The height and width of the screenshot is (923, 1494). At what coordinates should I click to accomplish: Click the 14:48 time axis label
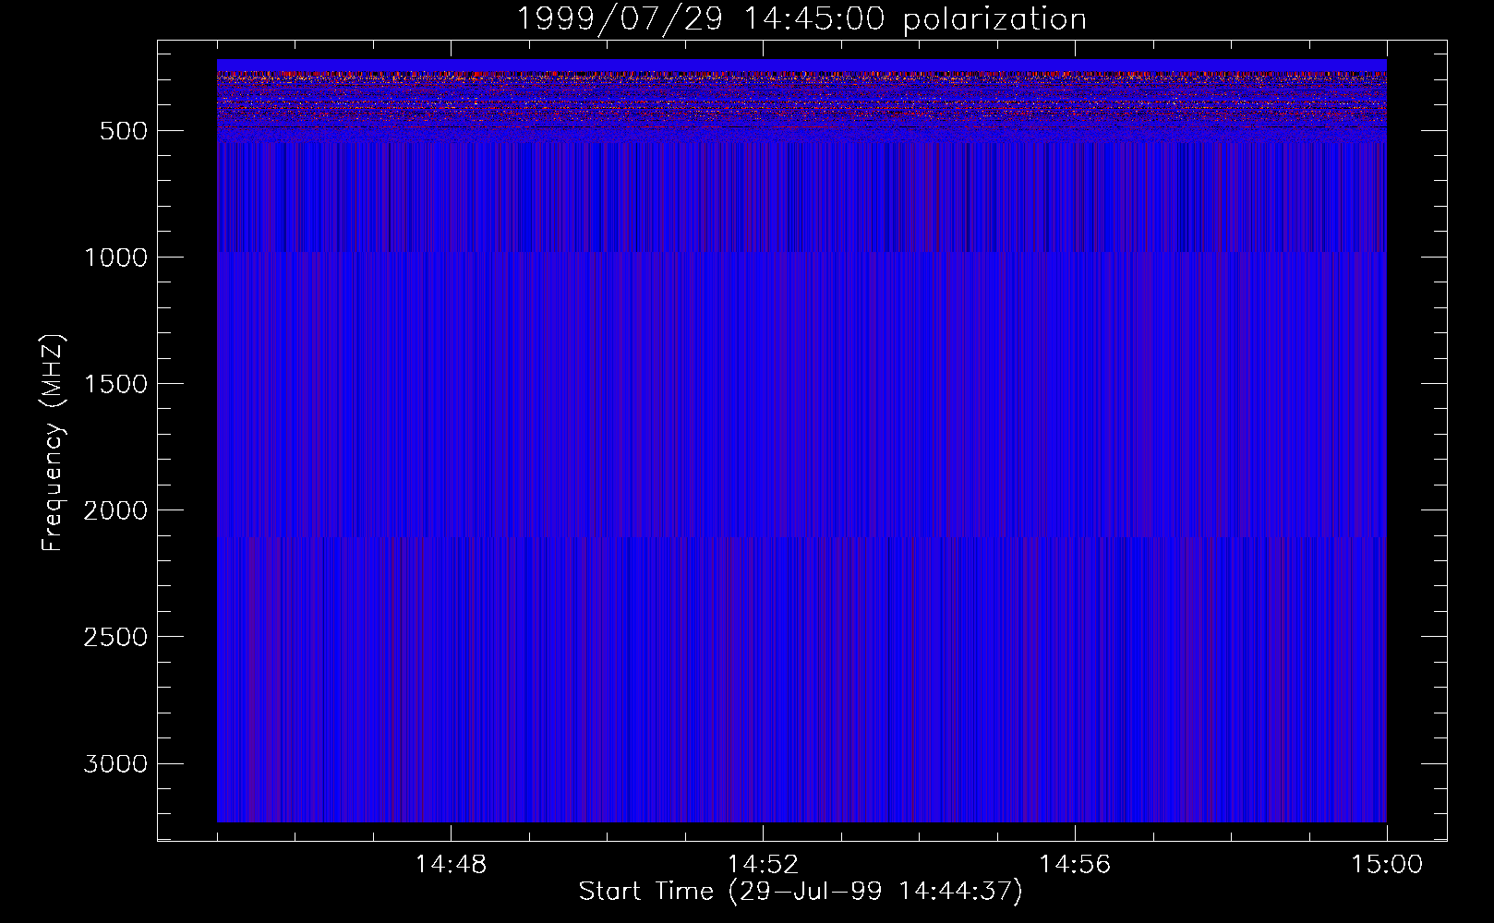coord(450,865)
